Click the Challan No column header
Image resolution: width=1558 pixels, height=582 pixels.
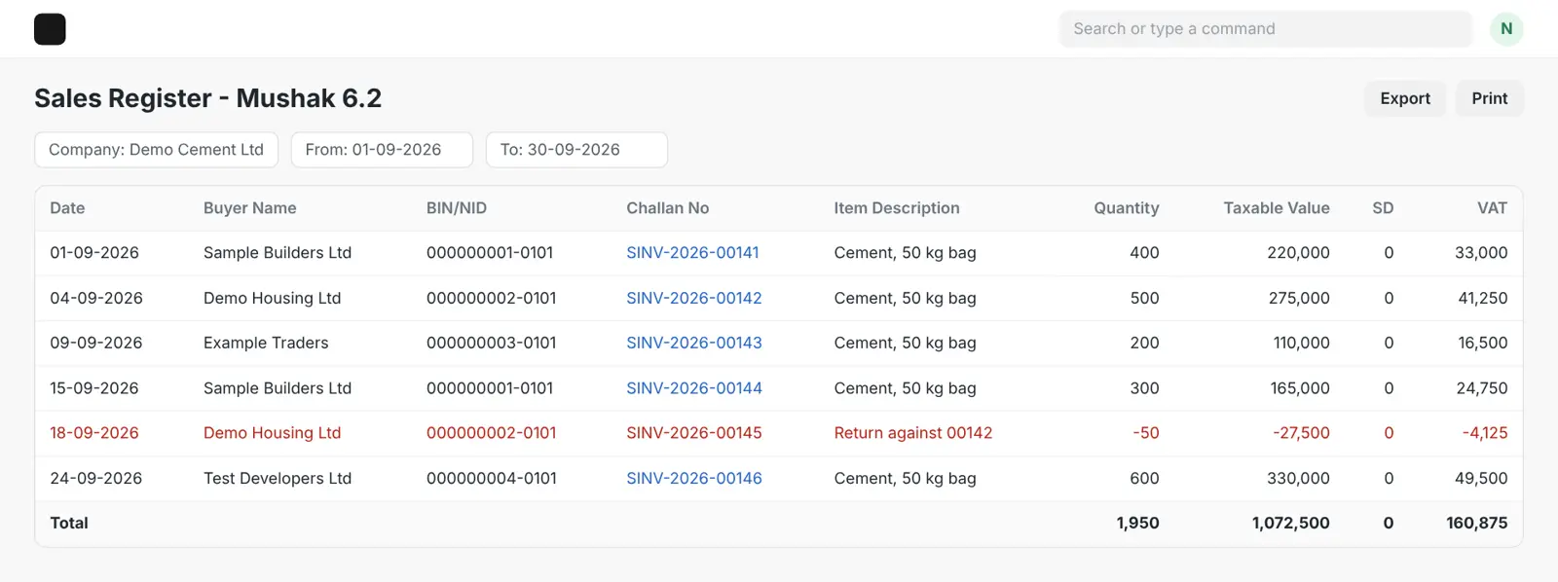[x=667, y=208]
